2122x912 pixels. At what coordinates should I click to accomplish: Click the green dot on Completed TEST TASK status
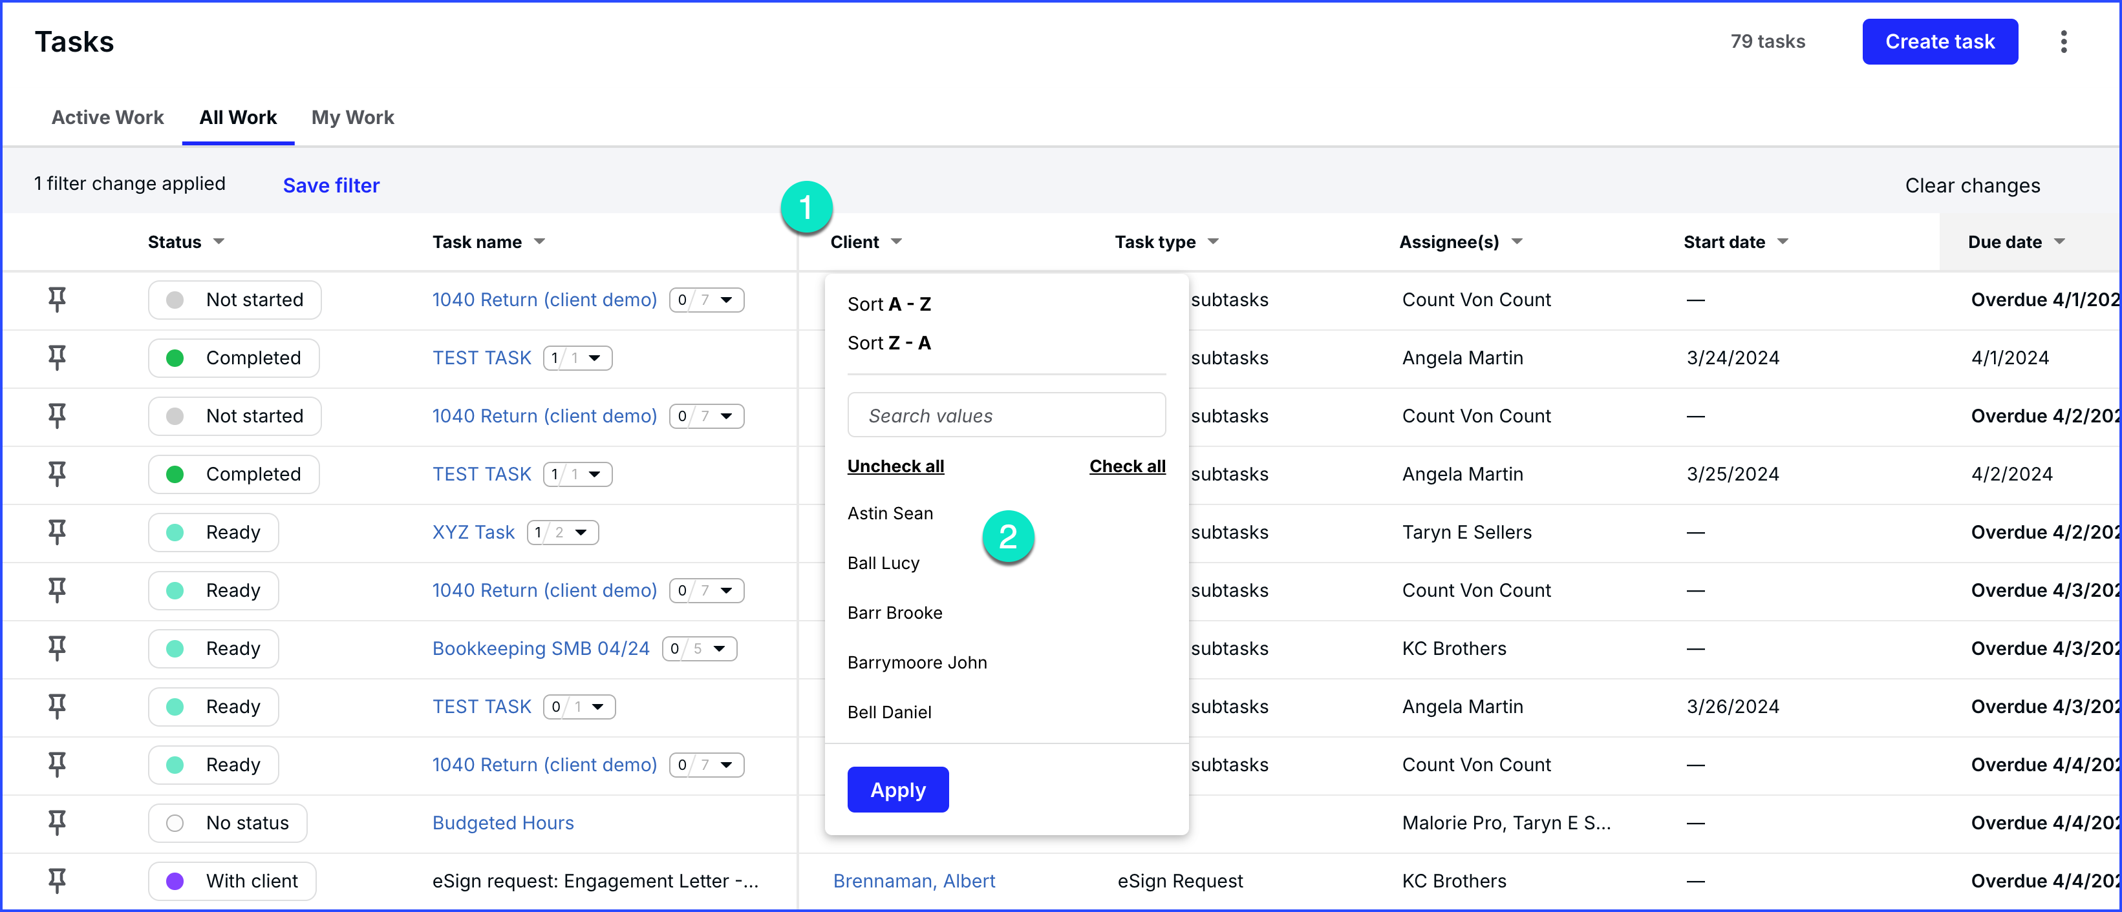(x=174, y=357)
